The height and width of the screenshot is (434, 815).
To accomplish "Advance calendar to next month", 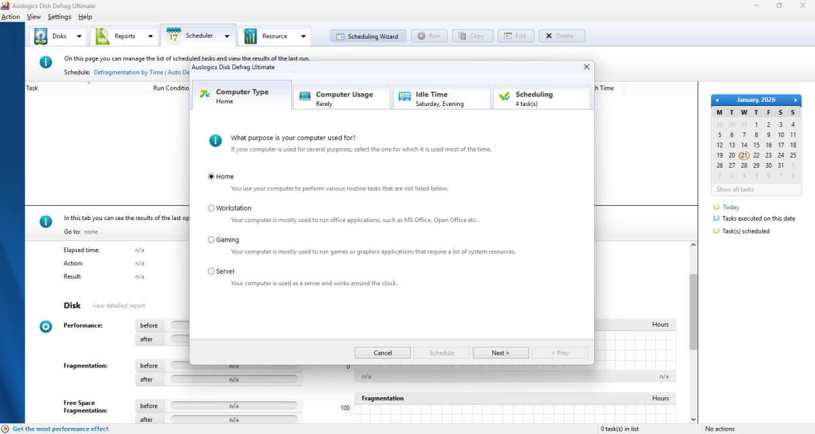I will [795, 100].
